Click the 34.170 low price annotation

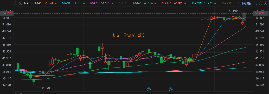click(46, 88)
